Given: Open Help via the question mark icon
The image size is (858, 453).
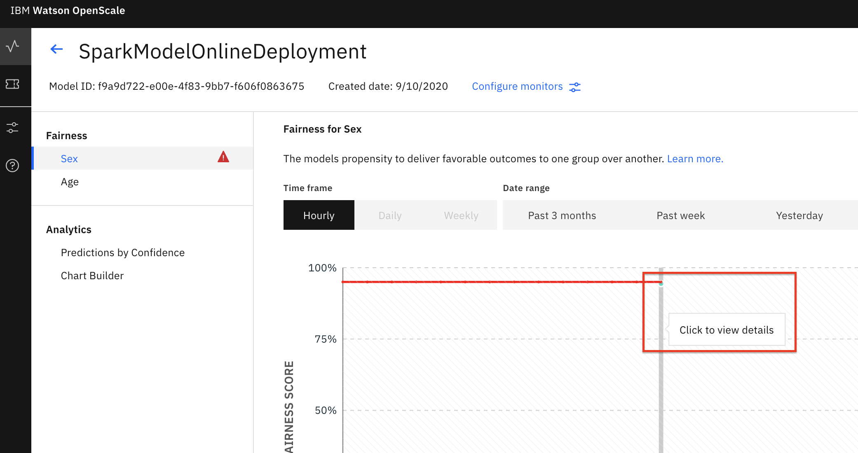Looking at the screenshot, I should click(12, 166).
